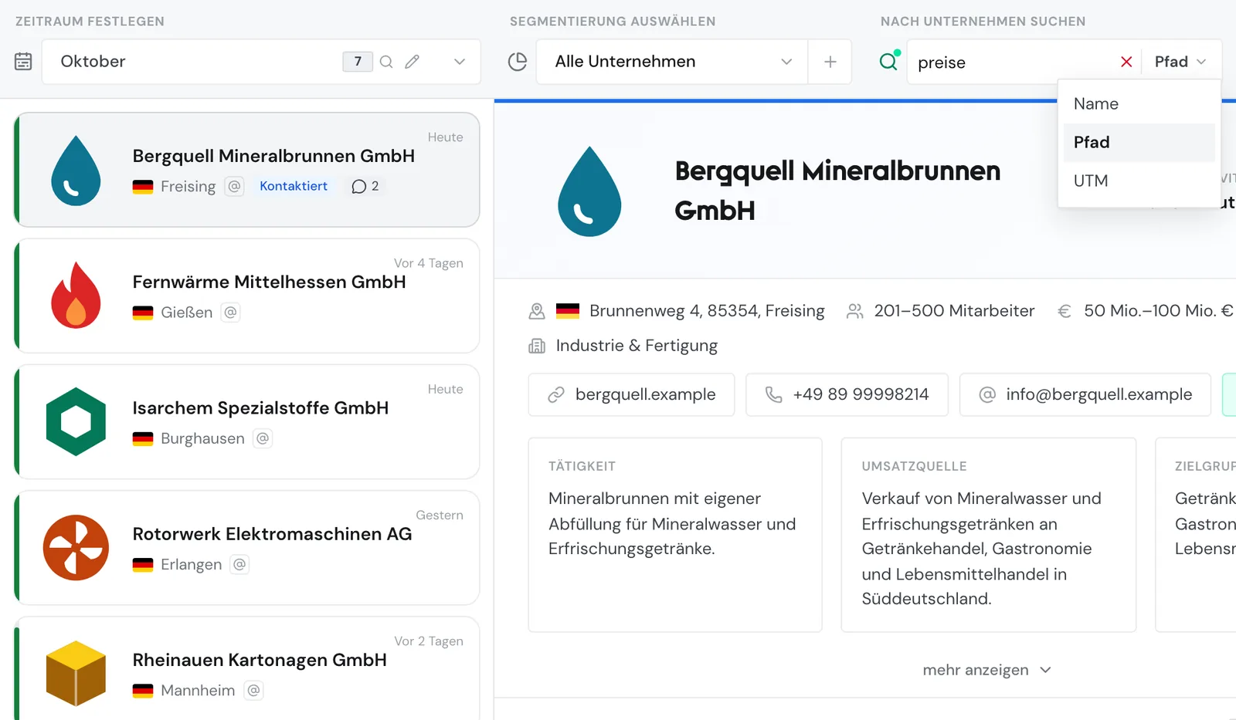
Task: Click the @ icon next to Gießen
Action: (230, 312)
